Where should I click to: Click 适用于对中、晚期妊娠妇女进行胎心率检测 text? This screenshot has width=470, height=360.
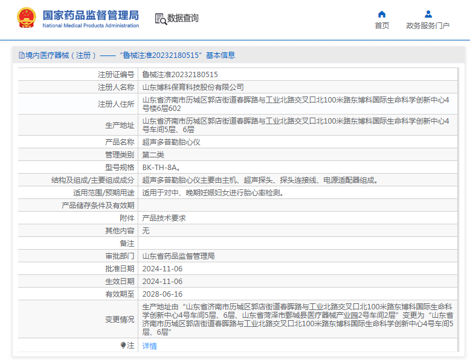click(213, 193)
